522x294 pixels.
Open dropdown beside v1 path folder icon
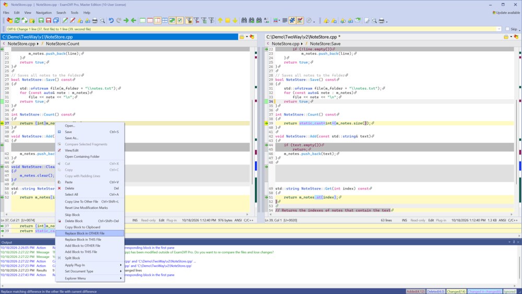pos(247,37)
